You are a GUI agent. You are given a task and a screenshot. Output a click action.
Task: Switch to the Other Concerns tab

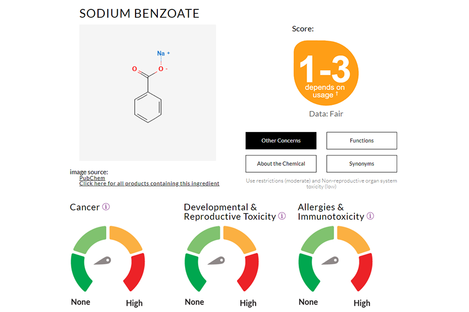click(281, 140)
